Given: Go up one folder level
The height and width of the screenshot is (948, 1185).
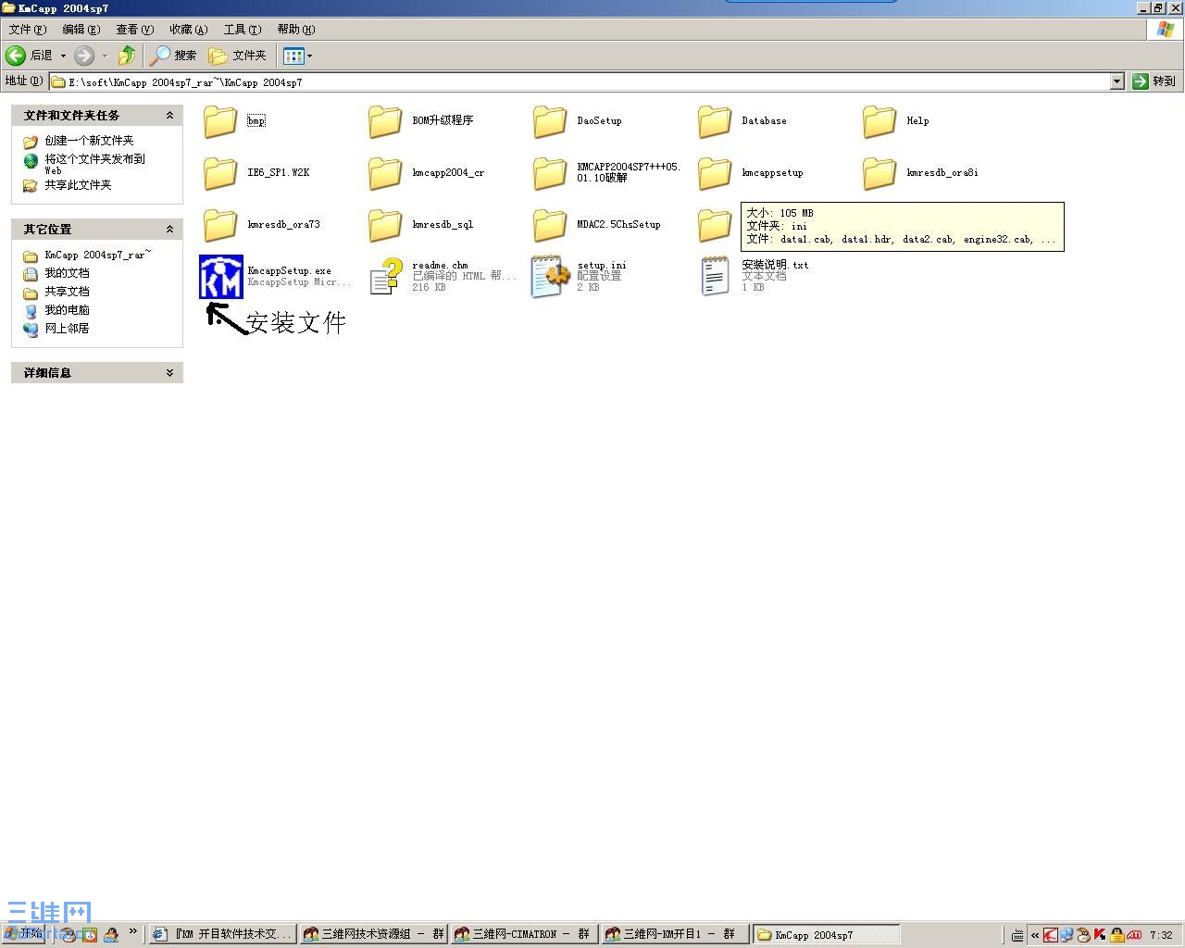Looking at the screenshot, I should tap(127, 56).
